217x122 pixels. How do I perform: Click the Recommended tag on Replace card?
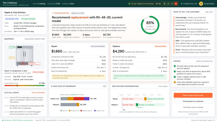click(x=160, y=46)
